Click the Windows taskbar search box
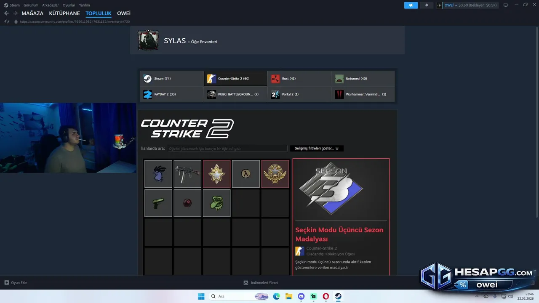Viewport: 539px width, 303px height. click(239, 296)
